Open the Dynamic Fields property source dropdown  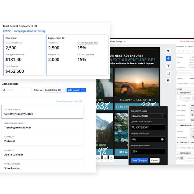coord(148,116)
